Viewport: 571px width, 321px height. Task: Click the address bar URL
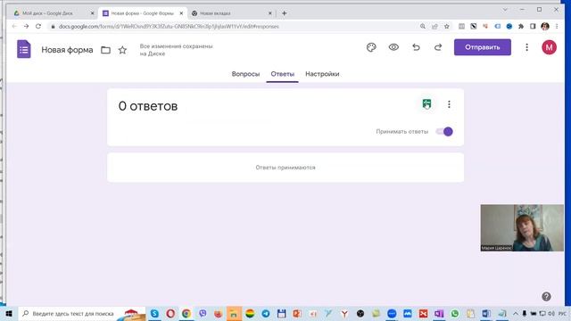point(169,26)
